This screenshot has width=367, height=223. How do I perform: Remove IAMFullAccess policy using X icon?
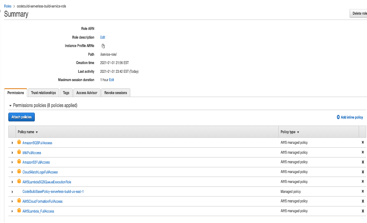point(363,152)
